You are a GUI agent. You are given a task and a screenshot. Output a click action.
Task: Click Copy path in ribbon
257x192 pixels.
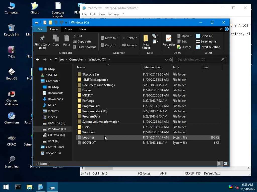[x=82, y=42]
